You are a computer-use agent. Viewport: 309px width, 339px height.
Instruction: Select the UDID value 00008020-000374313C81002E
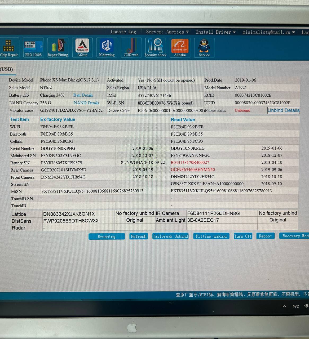click(x=263, y=103)
